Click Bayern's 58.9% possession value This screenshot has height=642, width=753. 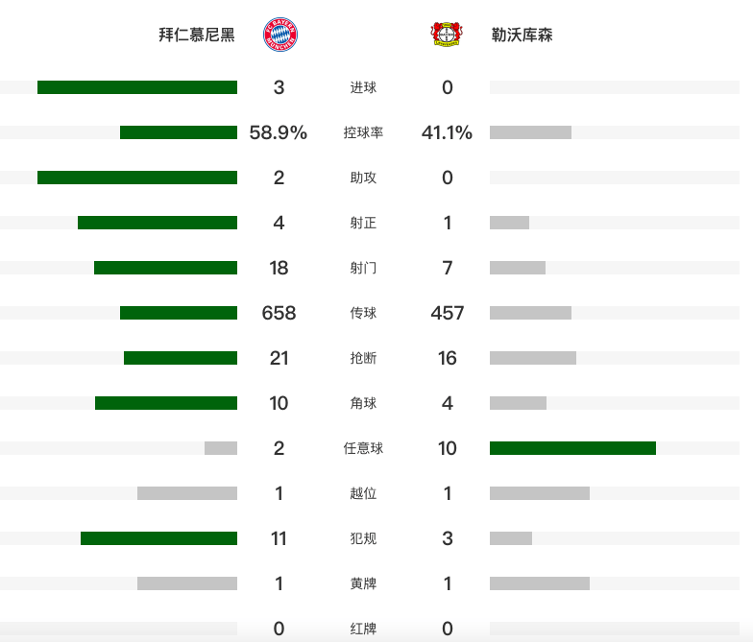click(279, 133)
